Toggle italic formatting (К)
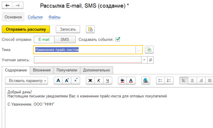The height and width of the screenshot is (128, 213). (99, 80)
